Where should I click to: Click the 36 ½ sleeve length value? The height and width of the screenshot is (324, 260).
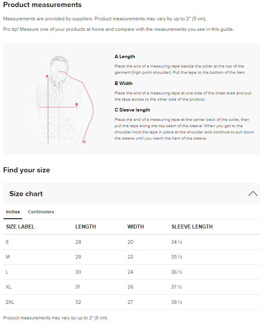(x=177, y=272)
